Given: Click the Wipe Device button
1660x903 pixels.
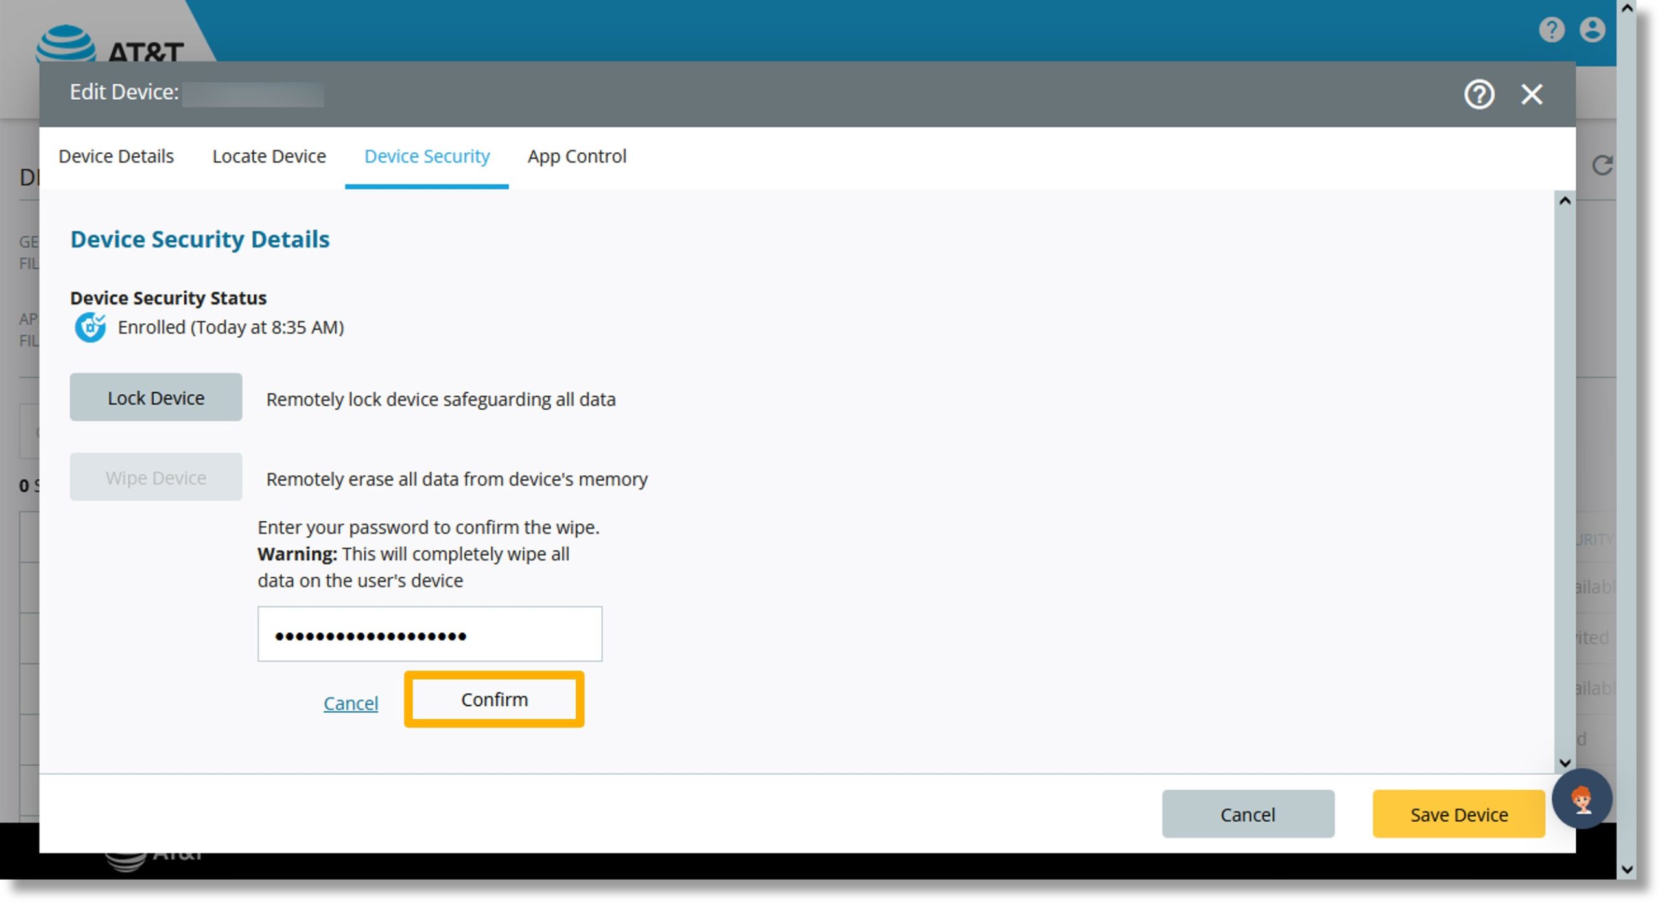Looking at the screenshot, I should (x=154, y=477).
